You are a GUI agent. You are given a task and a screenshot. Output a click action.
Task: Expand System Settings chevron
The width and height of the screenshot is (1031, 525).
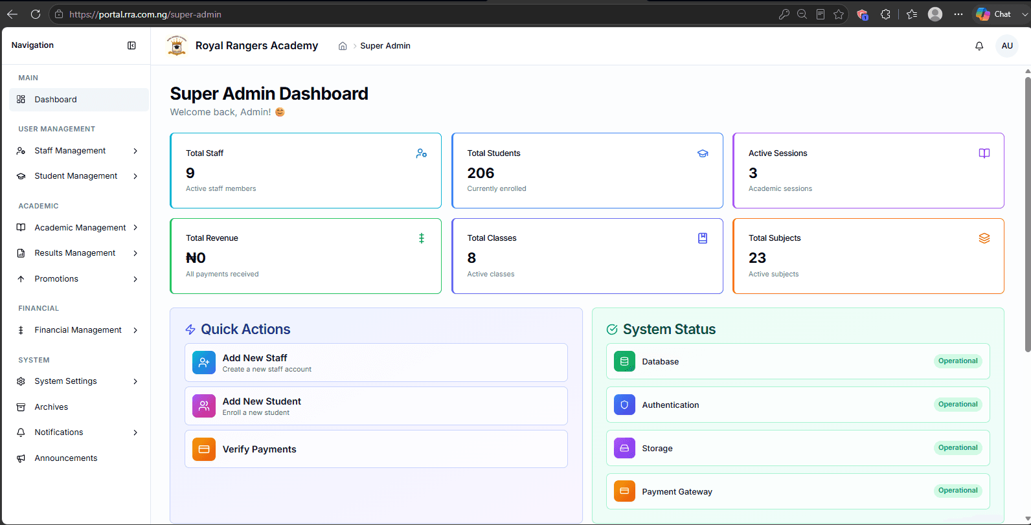click(x=135, y=381)
